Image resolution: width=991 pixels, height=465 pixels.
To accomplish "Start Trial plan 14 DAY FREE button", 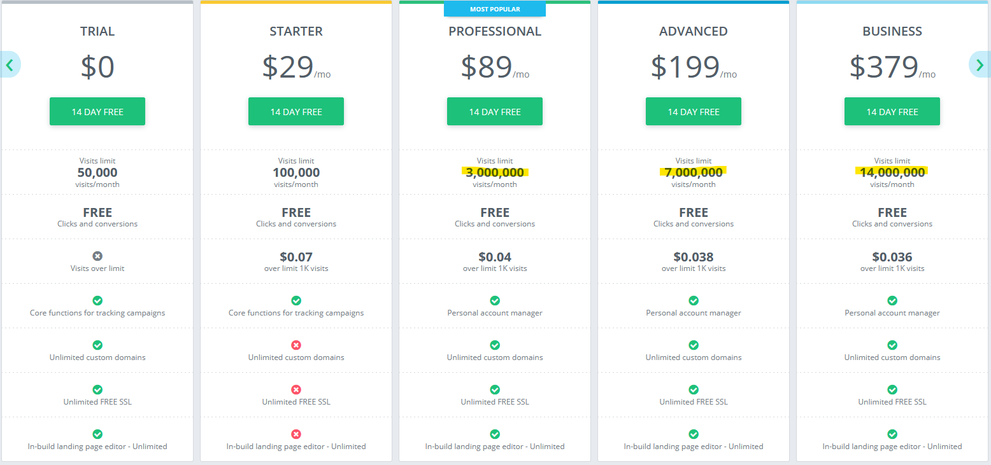I will tap(97, 111).
